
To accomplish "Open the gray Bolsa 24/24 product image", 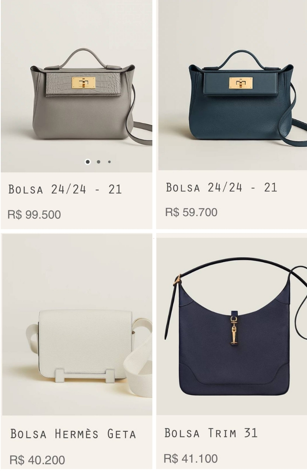I will [76, 86].
